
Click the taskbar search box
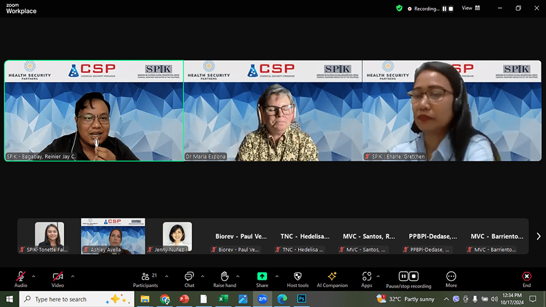pyautogui.click(x=76, y=299)
